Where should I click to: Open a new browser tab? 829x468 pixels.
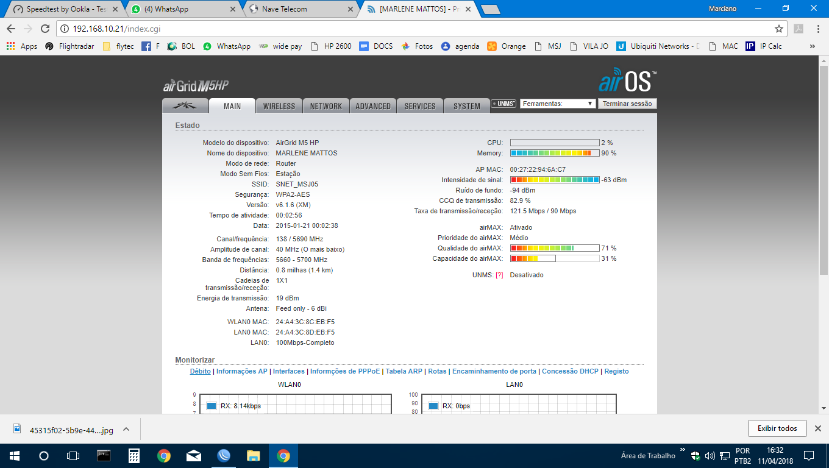coord(490,9)
